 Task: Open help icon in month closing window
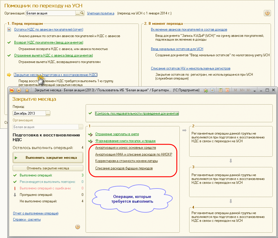pos(77,227)
